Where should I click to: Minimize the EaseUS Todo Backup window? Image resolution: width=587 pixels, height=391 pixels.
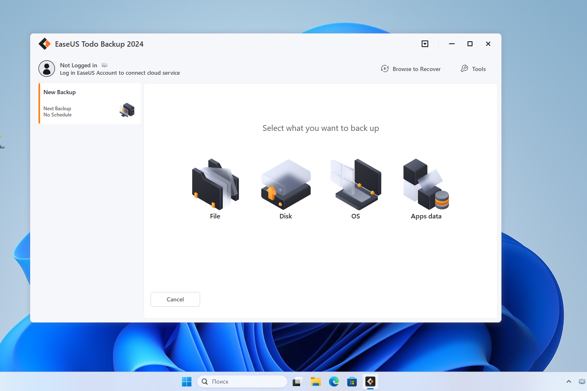(x=452, y=44)
